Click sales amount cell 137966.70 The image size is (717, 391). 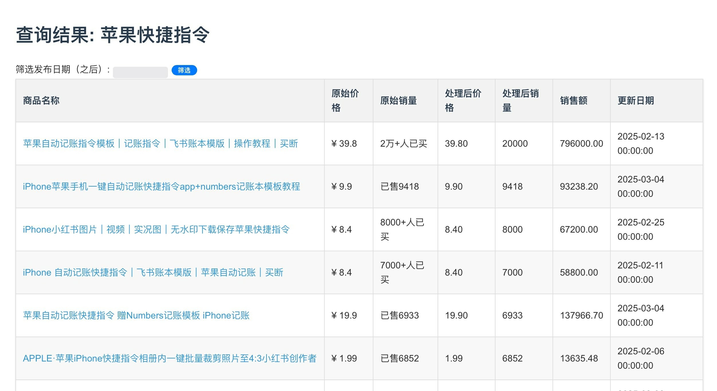click(x=581, y=315)
